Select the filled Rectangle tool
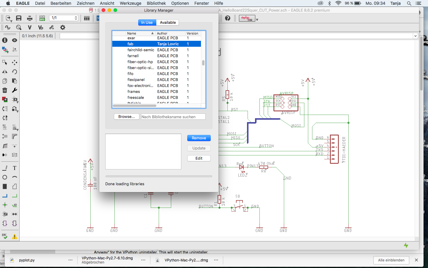Viewport: 428px width, 268px height. point(5,186)
